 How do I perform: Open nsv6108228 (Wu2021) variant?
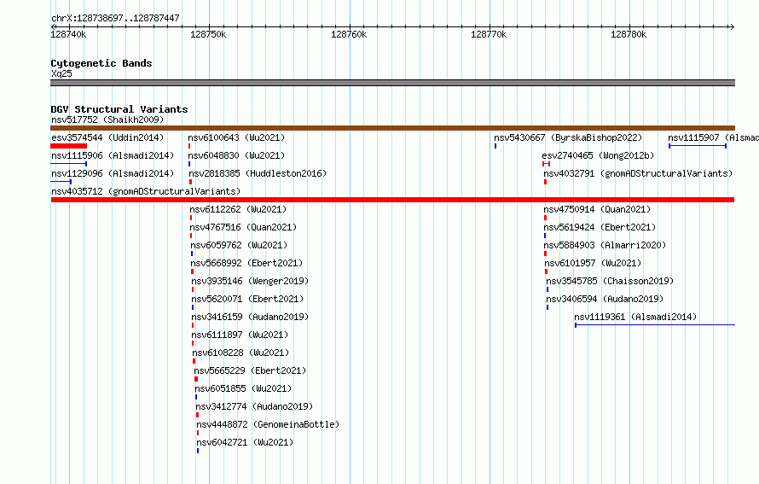(x=240, y=353)
